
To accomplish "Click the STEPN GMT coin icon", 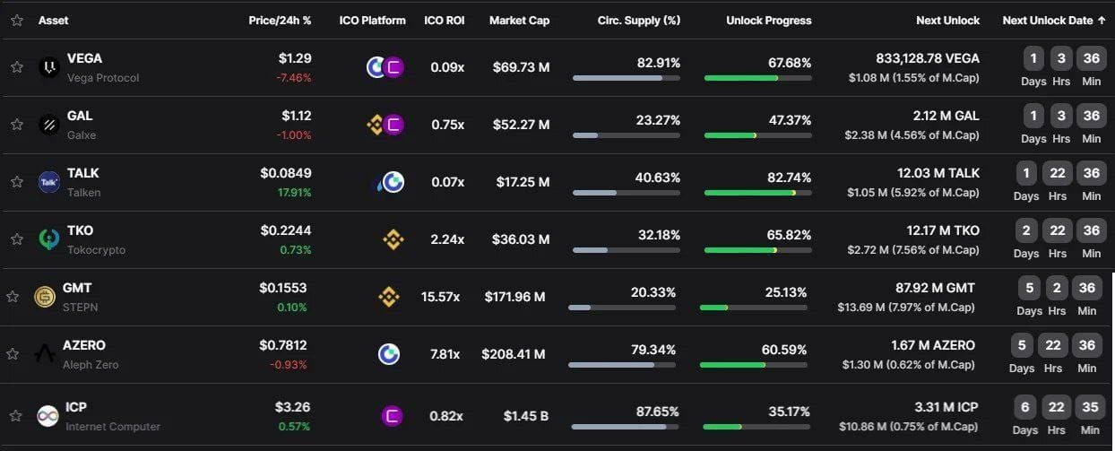I will coord(44,297).
